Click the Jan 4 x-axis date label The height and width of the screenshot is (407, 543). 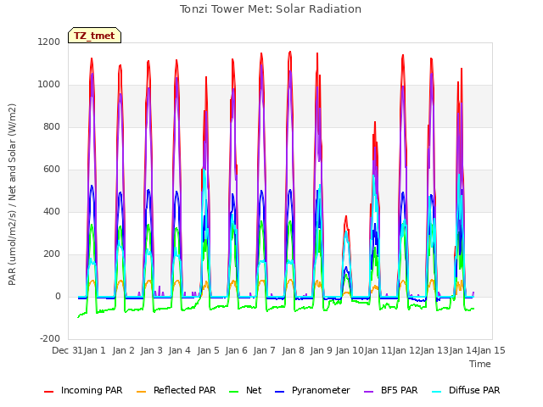point(179,350)
